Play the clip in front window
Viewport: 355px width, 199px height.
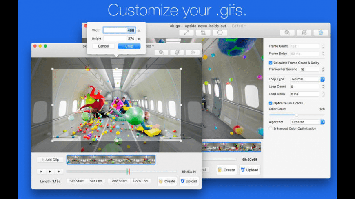(x=50, y=171)
